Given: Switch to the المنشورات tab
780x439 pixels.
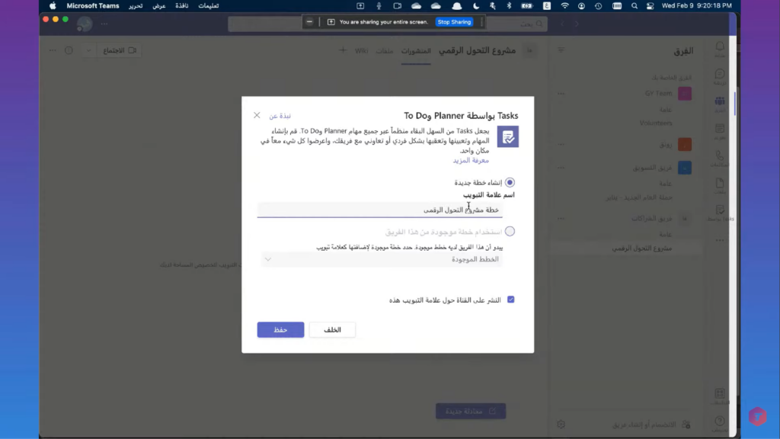Looking at the screenshot, I should [x=416, y=51].
